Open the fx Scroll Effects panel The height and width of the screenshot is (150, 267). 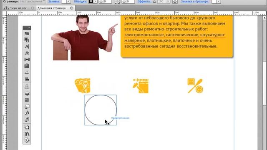coord(27,53)
